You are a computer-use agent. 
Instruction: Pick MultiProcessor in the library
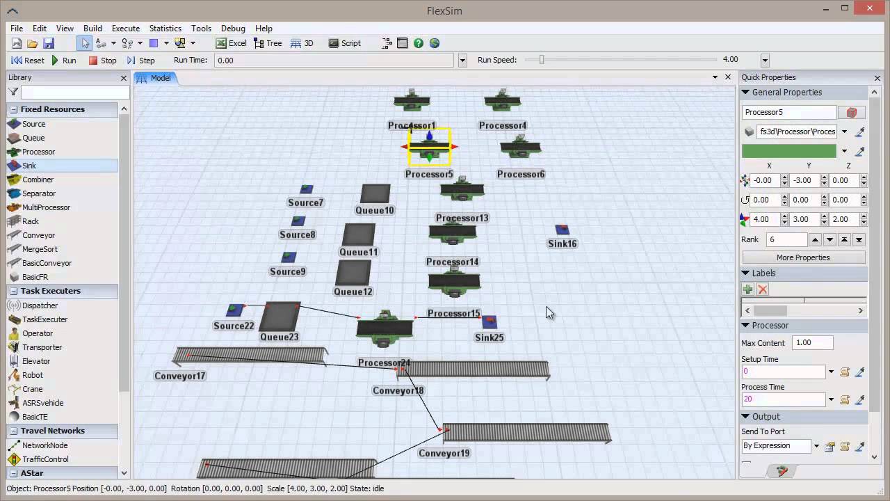[46, 207]
